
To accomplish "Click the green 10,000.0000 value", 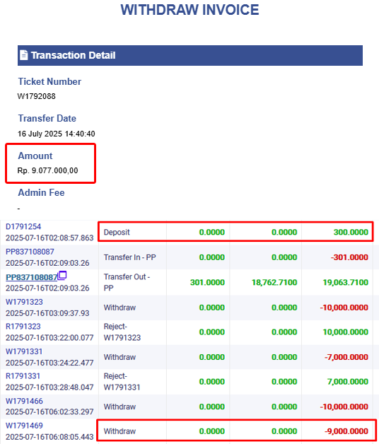I will (345, 332).
